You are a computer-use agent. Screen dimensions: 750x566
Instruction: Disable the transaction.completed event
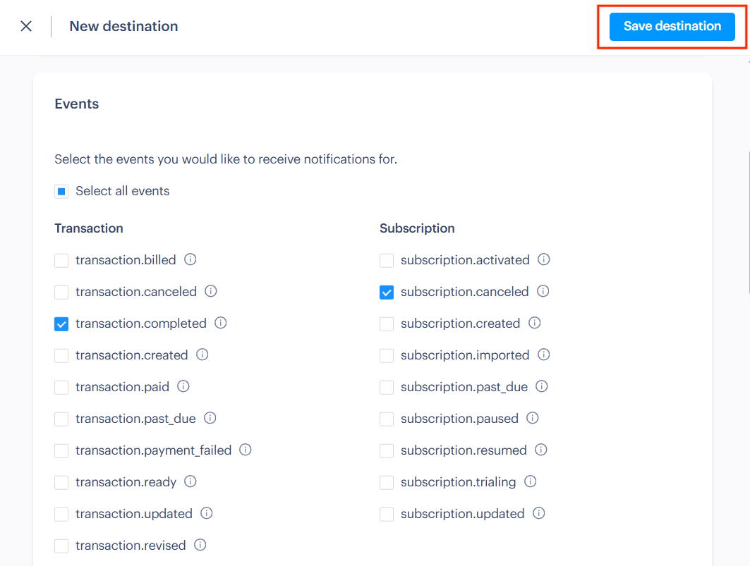click(x=61, y=324)
